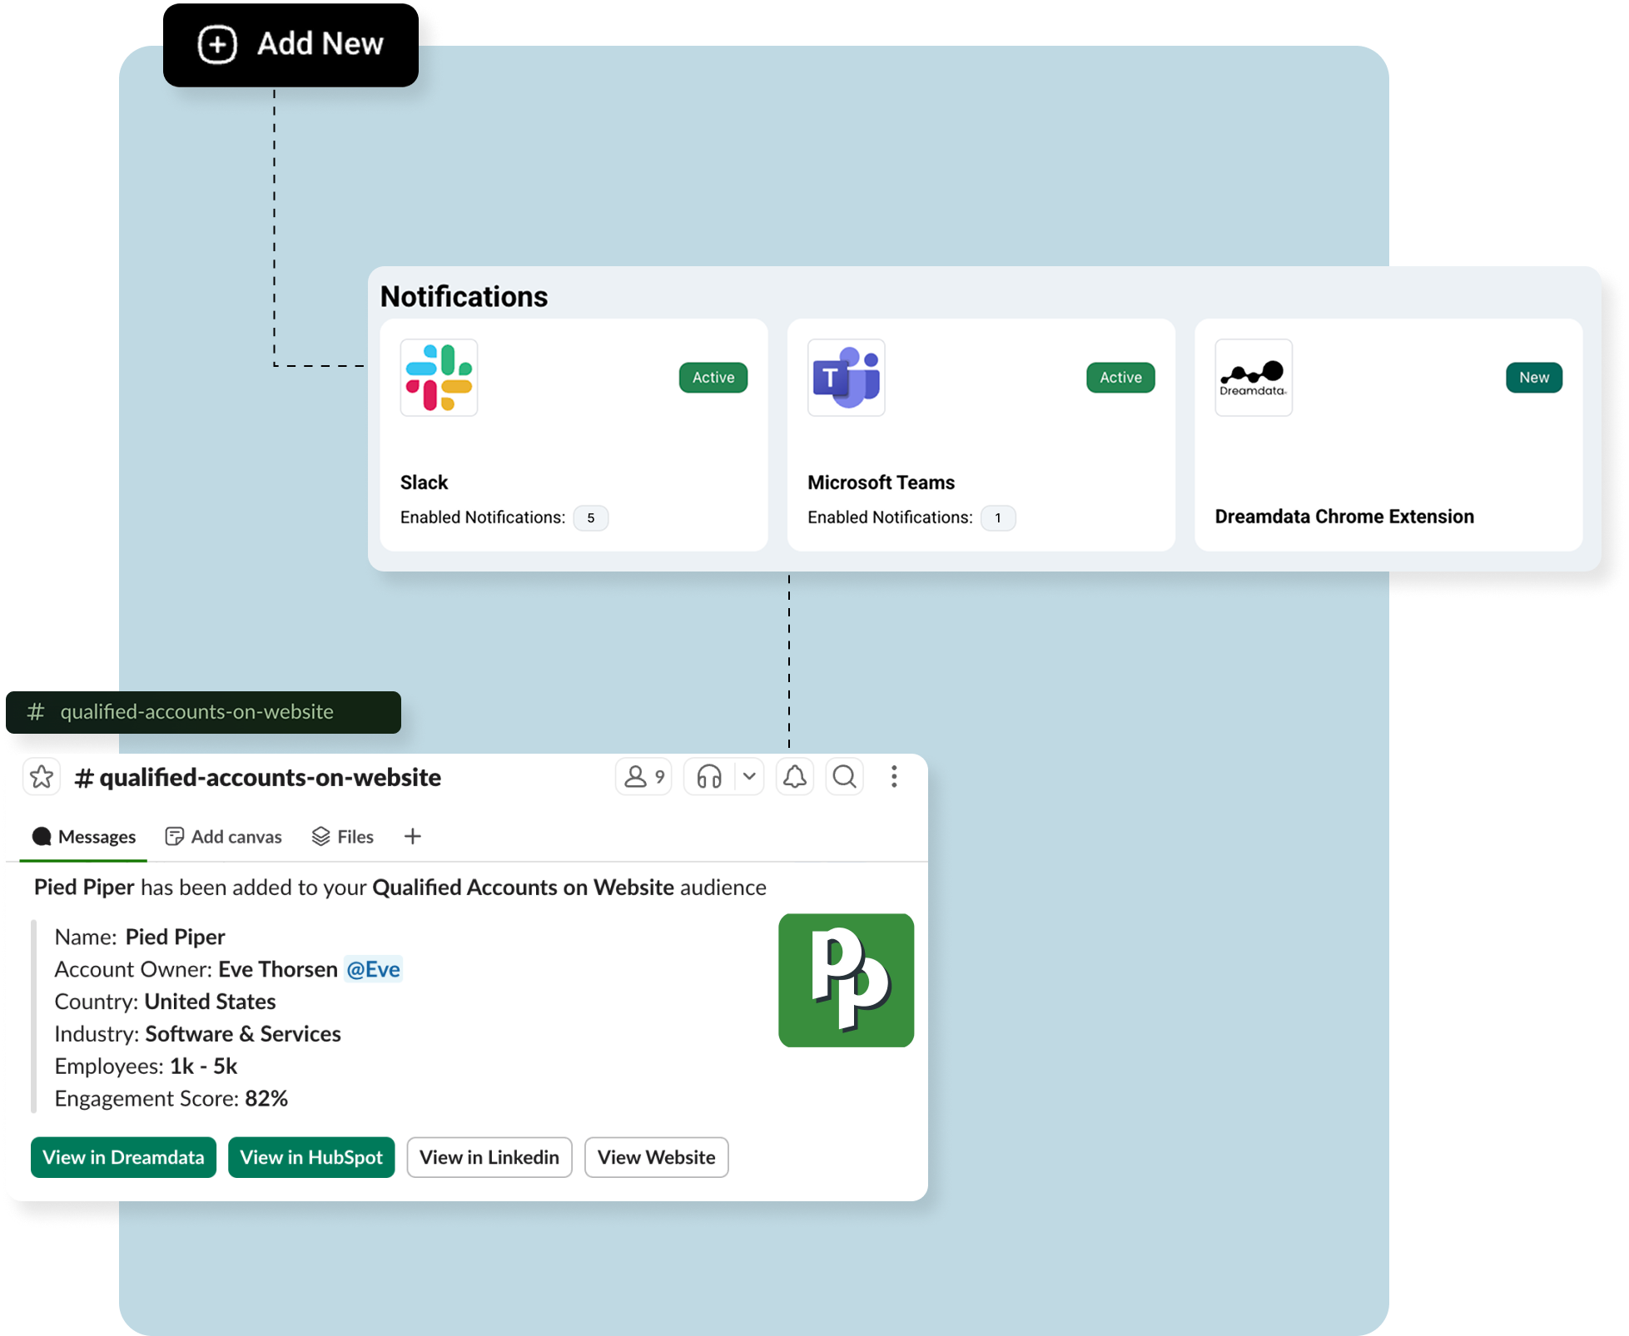Start a huddle with headphones icon
This screenshot has width=1629, height=1336.
[x=709, y=777]
